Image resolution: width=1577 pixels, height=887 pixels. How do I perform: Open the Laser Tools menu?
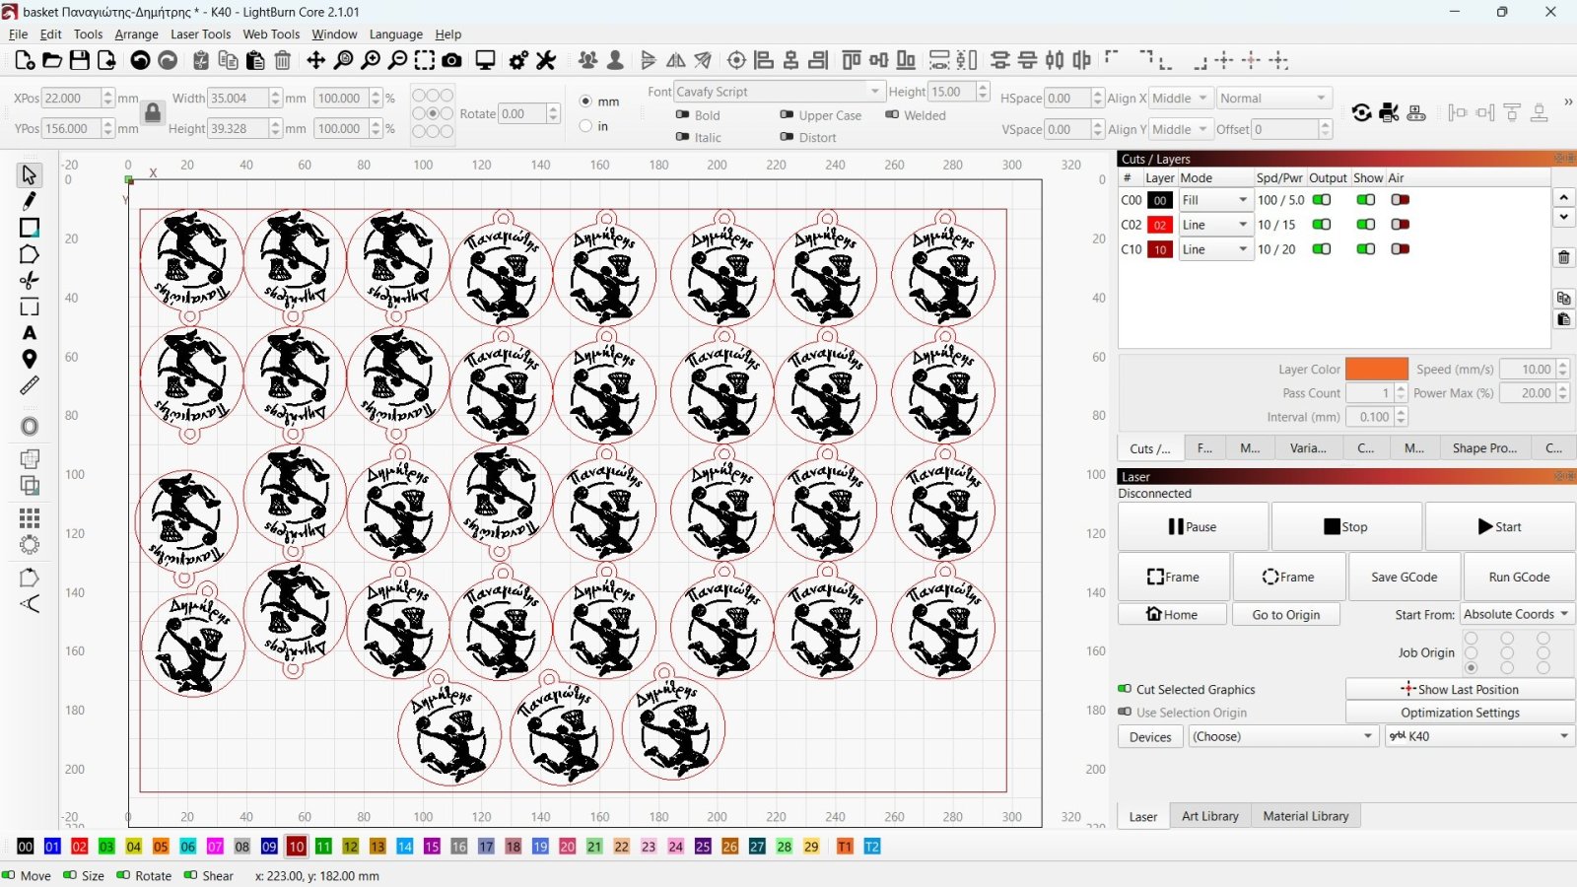(200, 34)
